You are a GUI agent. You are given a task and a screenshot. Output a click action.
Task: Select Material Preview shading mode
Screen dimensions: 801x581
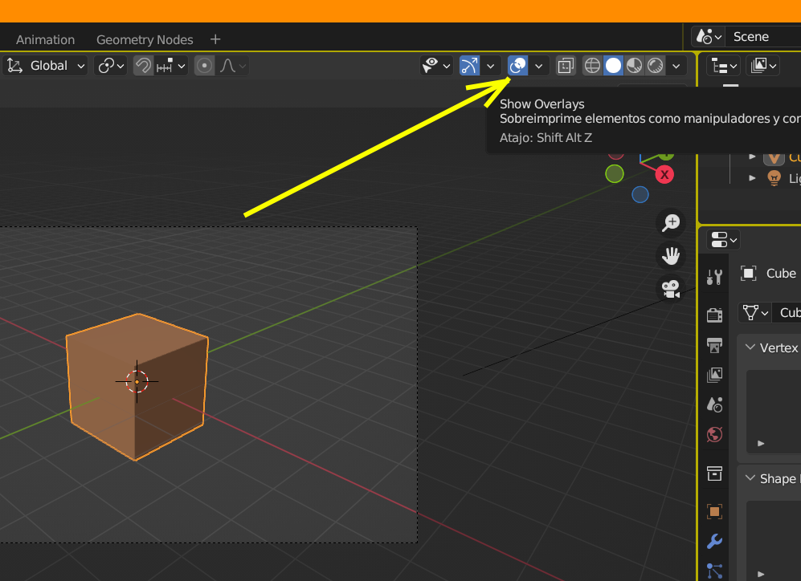[634, 66]
